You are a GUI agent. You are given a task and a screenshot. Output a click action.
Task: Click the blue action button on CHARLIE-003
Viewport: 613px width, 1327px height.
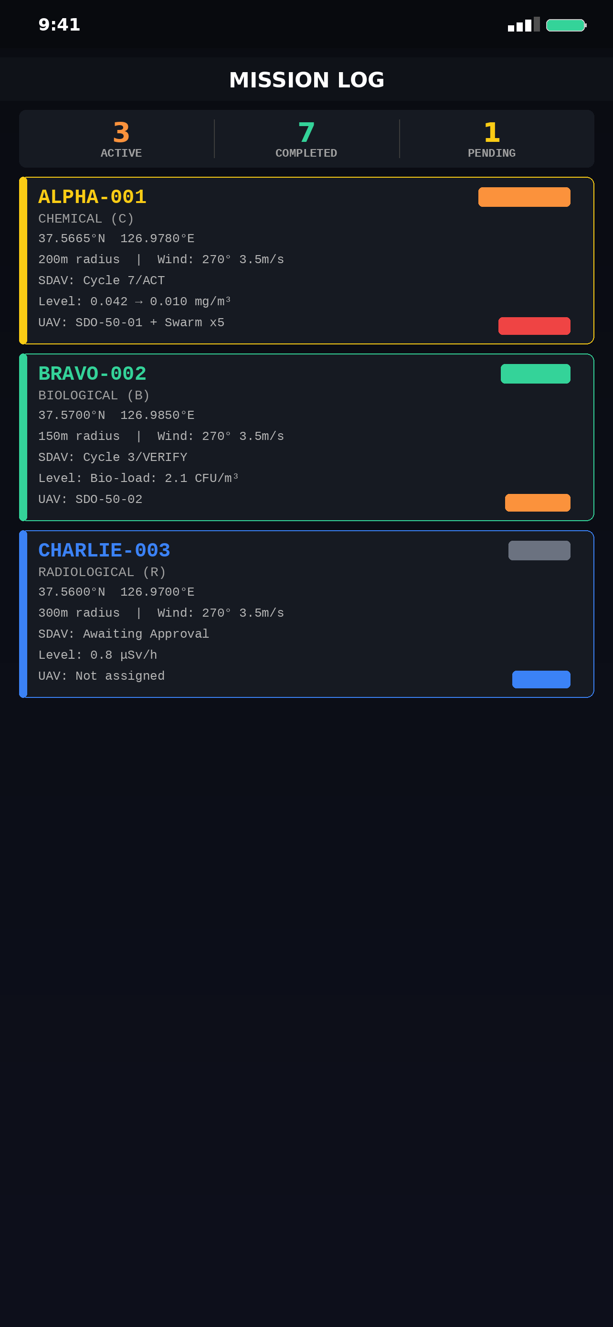tap(541, 679)
